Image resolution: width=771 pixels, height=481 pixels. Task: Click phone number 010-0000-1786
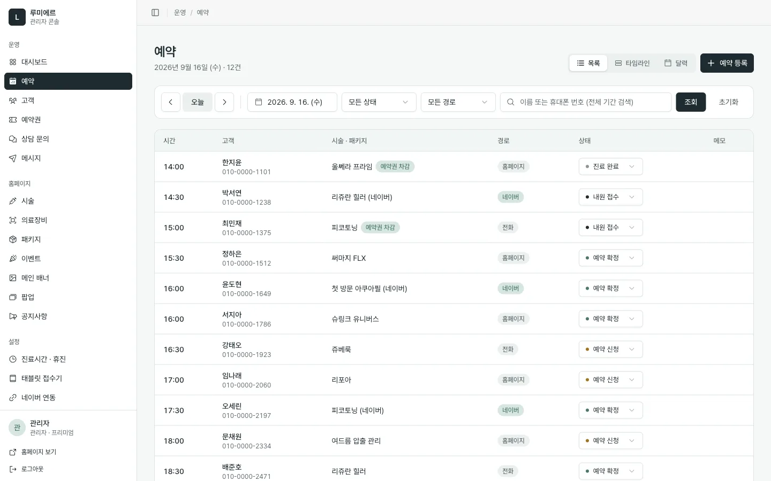point(247,324)
